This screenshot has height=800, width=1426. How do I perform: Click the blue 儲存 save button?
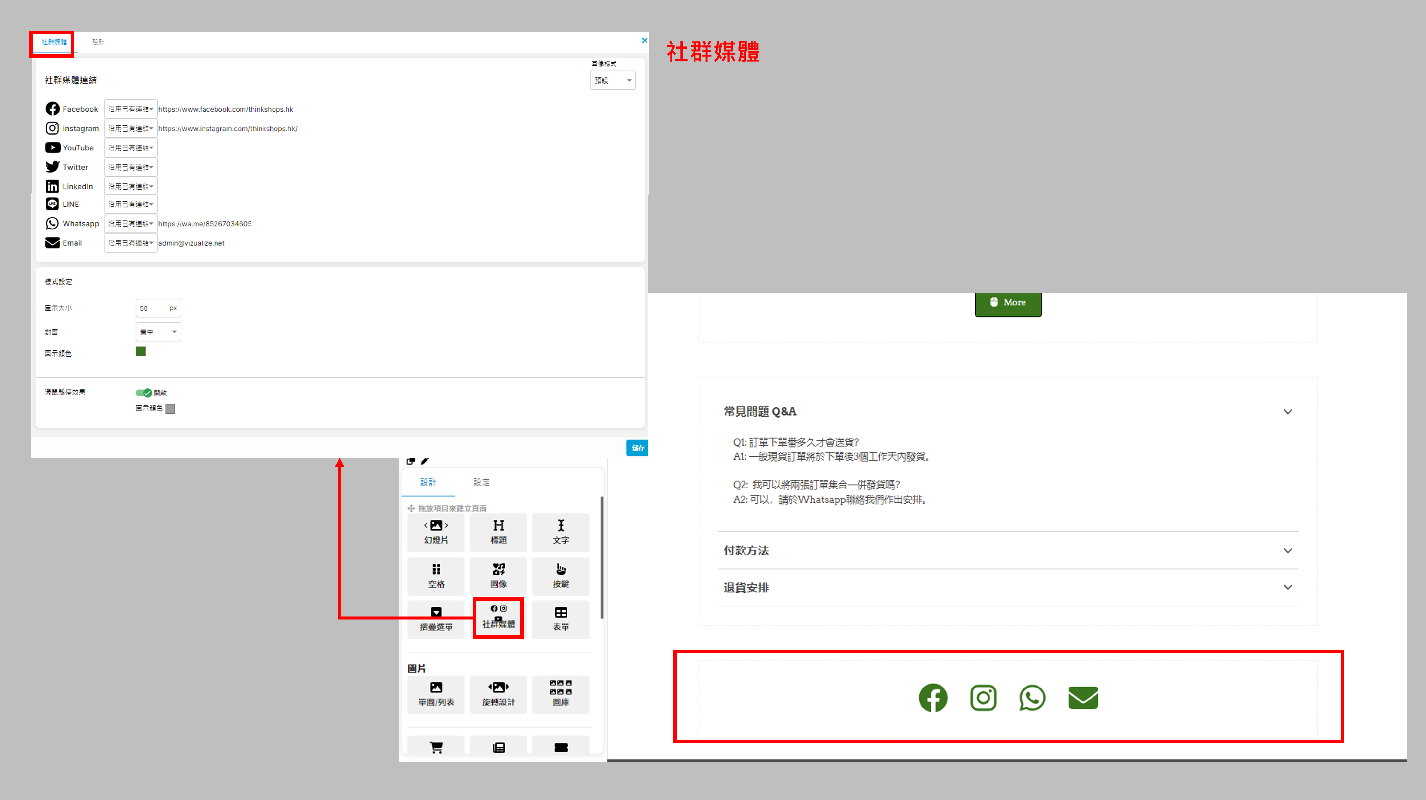[637, 447]
